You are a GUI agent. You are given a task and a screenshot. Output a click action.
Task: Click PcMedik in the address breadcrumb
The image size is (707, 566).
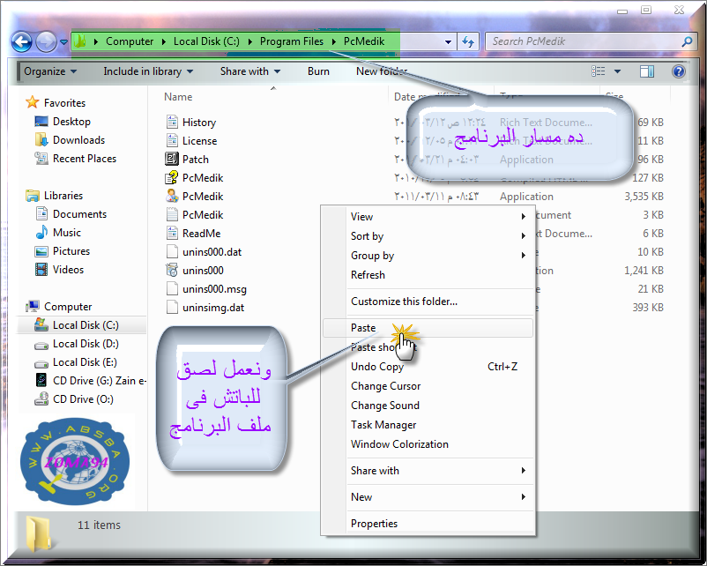click(x=364, y=41)
